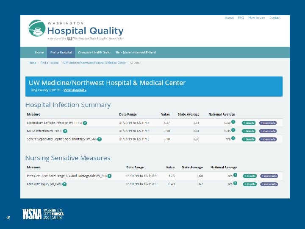The width and height of the screenshot is (305, 229).
Task: Click the Washington Hospital Quality logo
Action: point(76,30)
